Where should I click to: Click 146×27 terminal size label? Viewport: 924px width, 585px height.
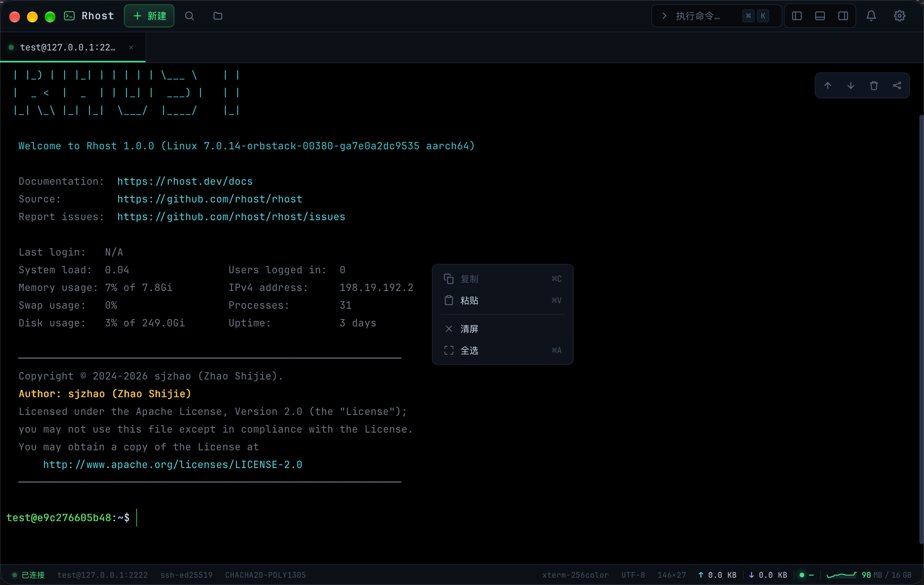pyautogui.click(x=672, y=575)
